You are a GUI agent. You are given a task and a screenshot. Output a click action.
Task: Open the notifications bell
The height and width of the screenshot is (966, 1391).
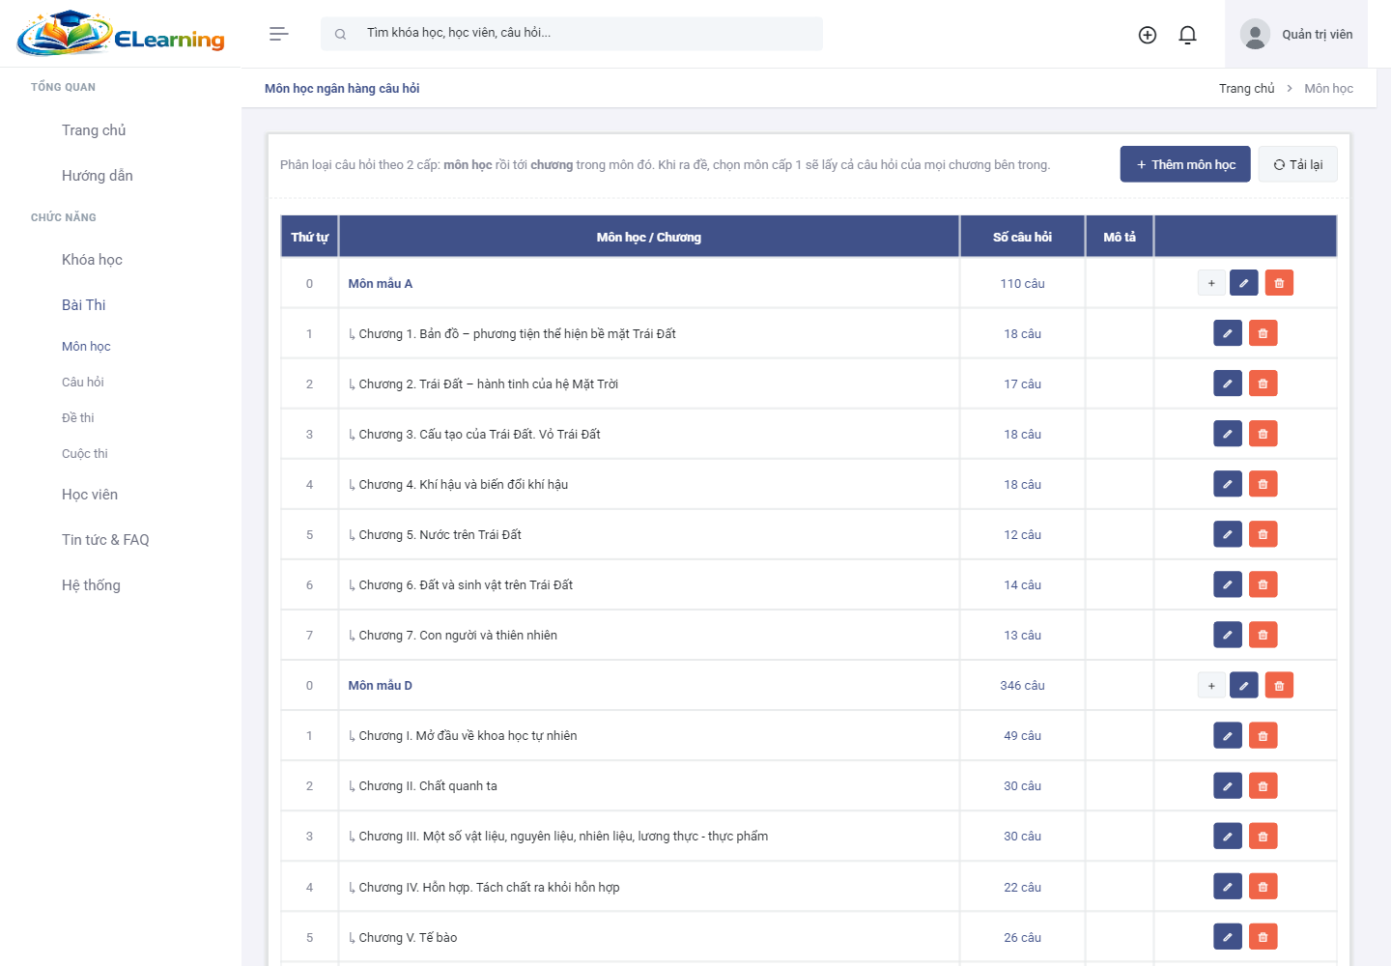click(1188, 35)
